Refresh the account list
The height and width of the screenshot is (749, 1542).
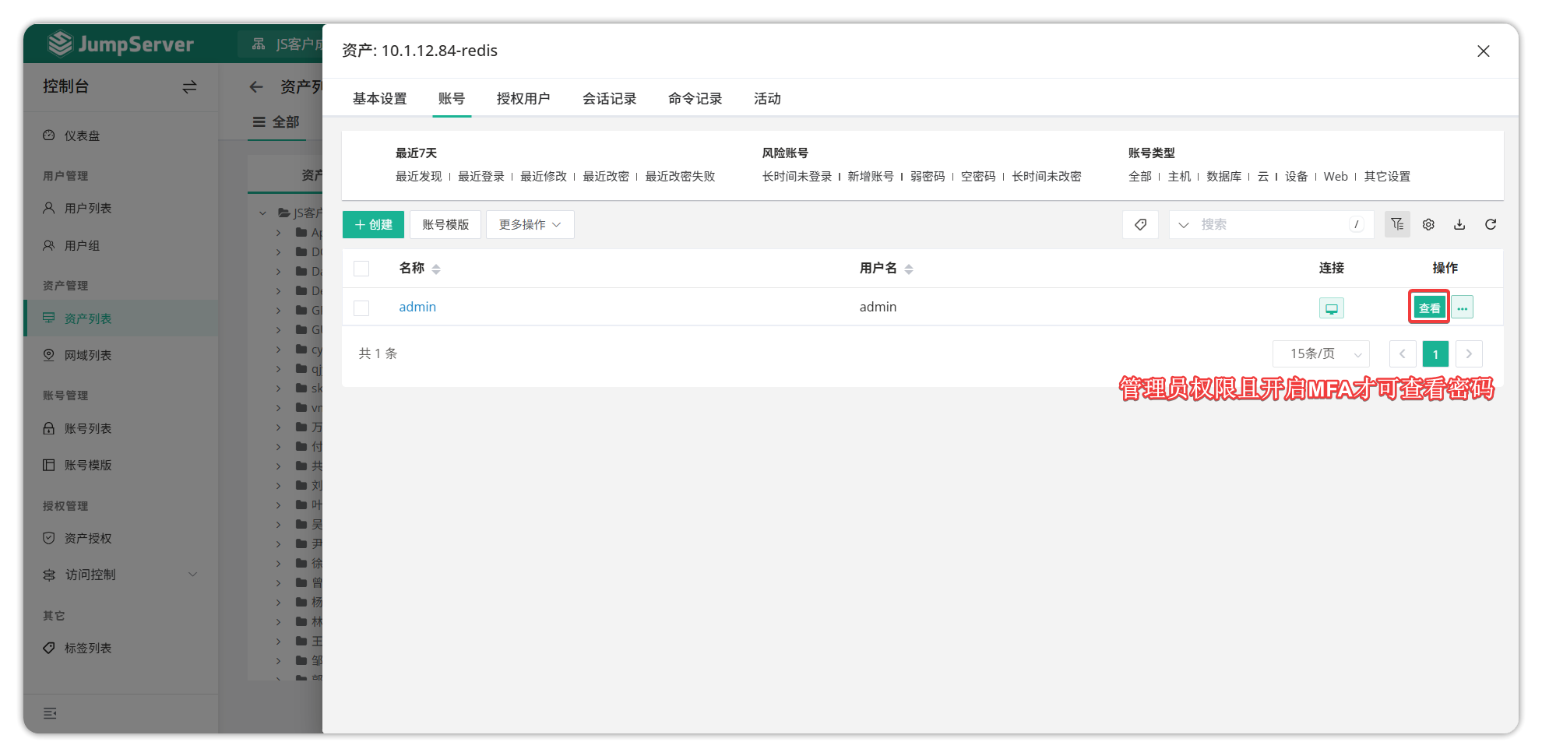(1491, 225)
